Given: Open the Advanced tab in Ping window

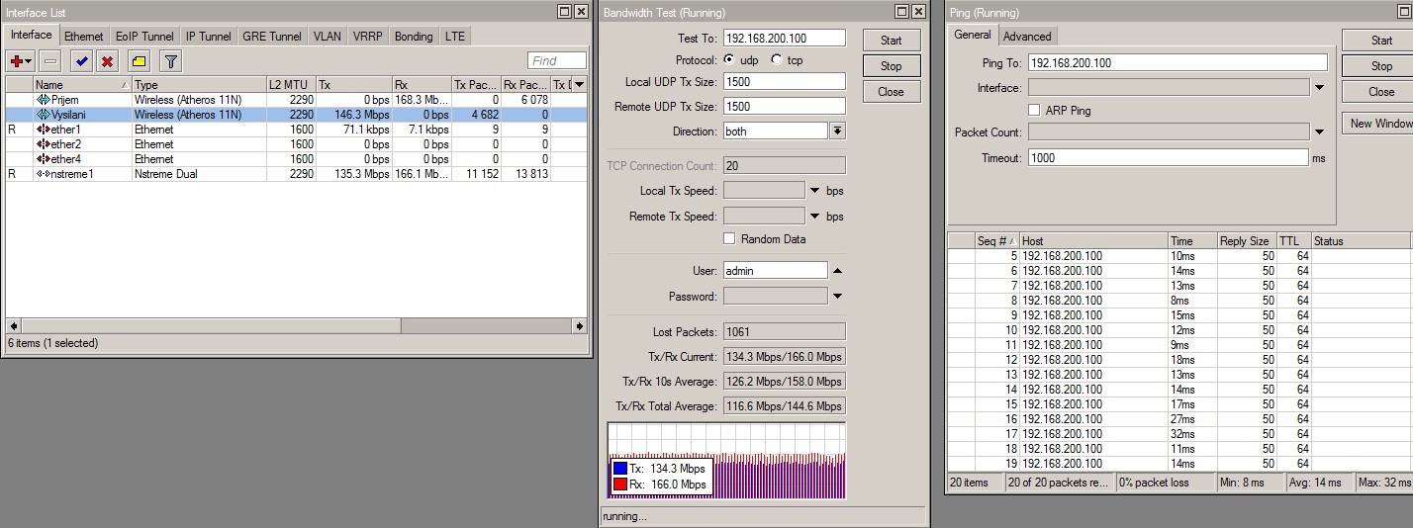Looking at the screenshot, I should pyautogui.click(x=1027, y=37).
